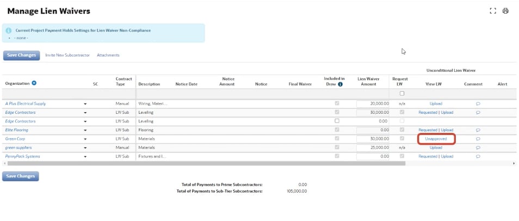Image resolution: width=519 pixels, height=221 pixels.
Task: Open the PennyPack Systems row dropdown arrow
Action: 85,157
